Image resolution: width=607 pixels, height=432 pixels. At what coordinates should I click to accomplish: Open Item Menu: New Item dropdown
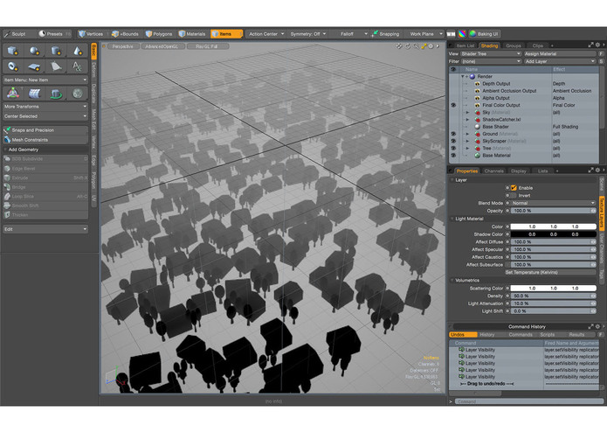(45, 80)
